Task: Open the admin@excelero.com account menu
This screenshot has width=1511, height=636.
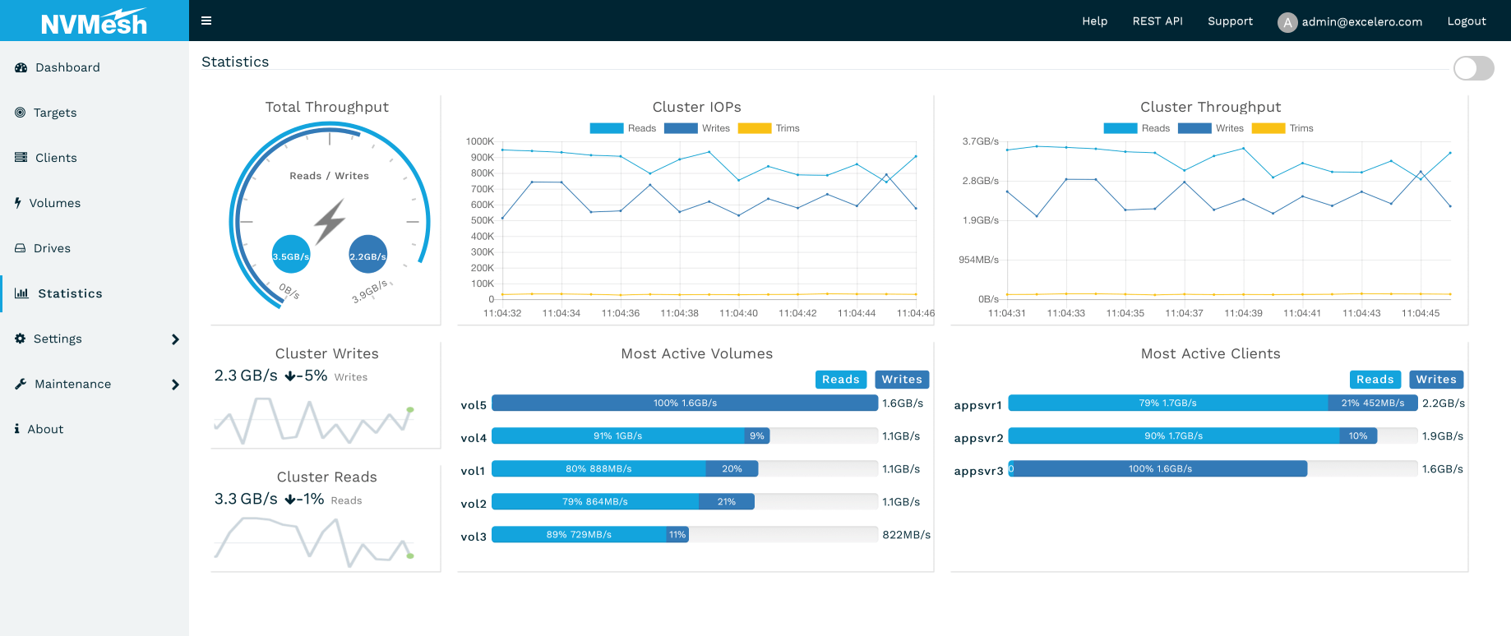Action: pos(1361,22)
